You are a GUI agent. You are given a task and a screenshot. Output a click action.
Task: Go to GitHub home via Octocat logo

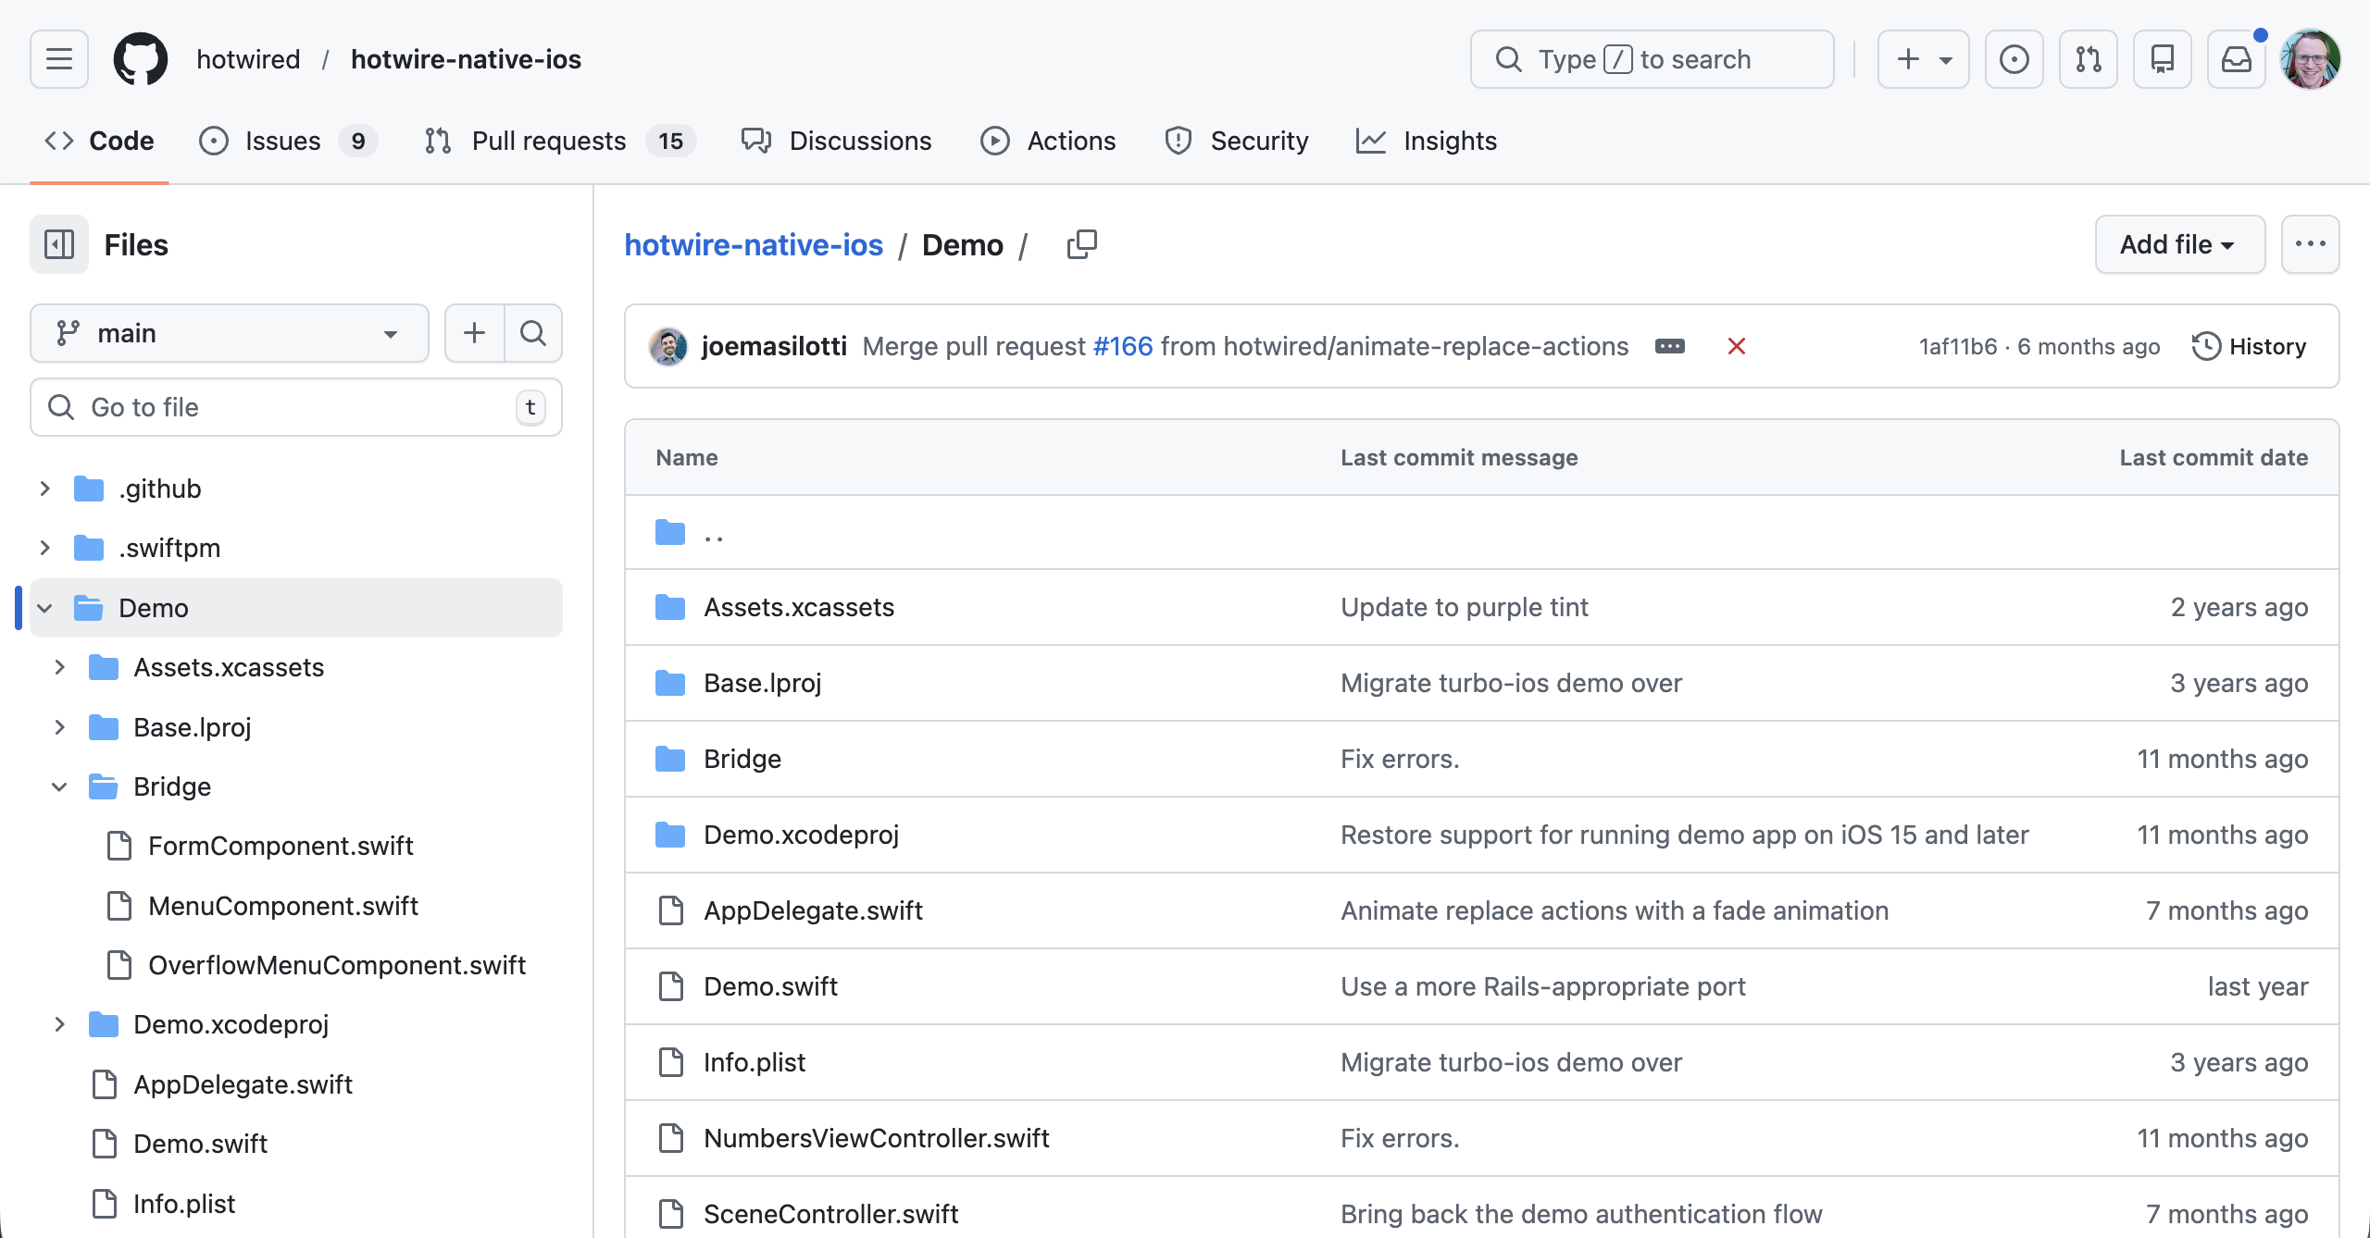coord(141,59)
